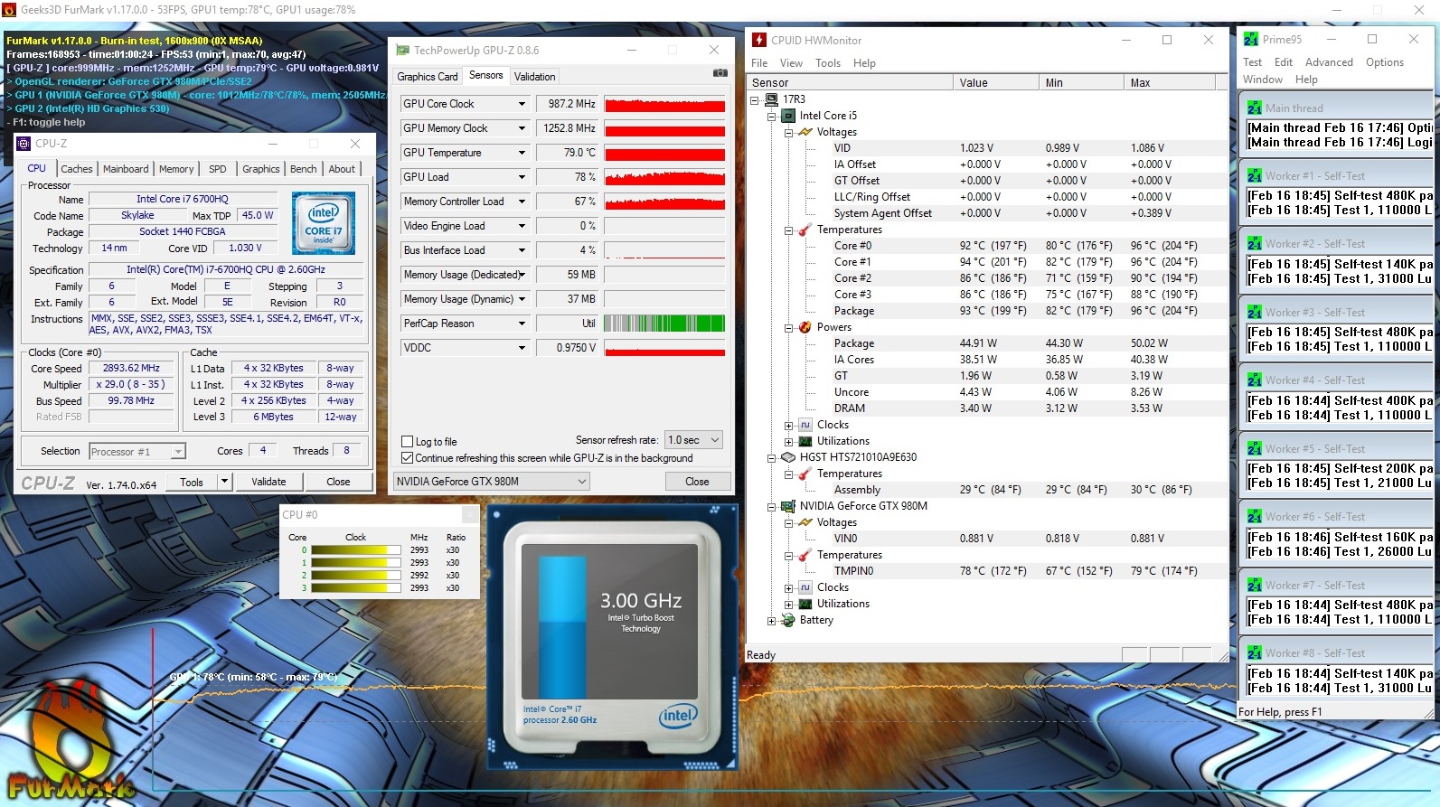The height and width of the screenshot is (807, 1440).
Task: Collapse the Intel Core i5 tree node
Action: pyautogui.click(x=771, y=116)
